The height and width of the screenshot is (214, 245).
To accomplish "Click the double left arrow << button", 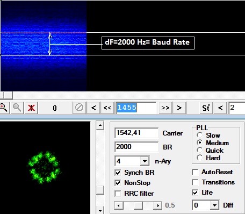I will [x=107, y=108].
